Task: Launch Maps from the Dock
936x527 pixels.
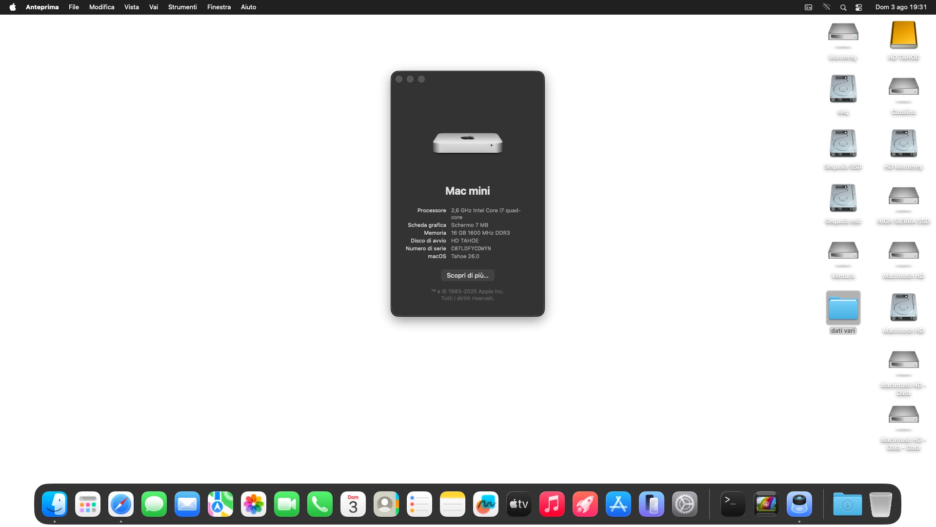Action: coord(220,504)
